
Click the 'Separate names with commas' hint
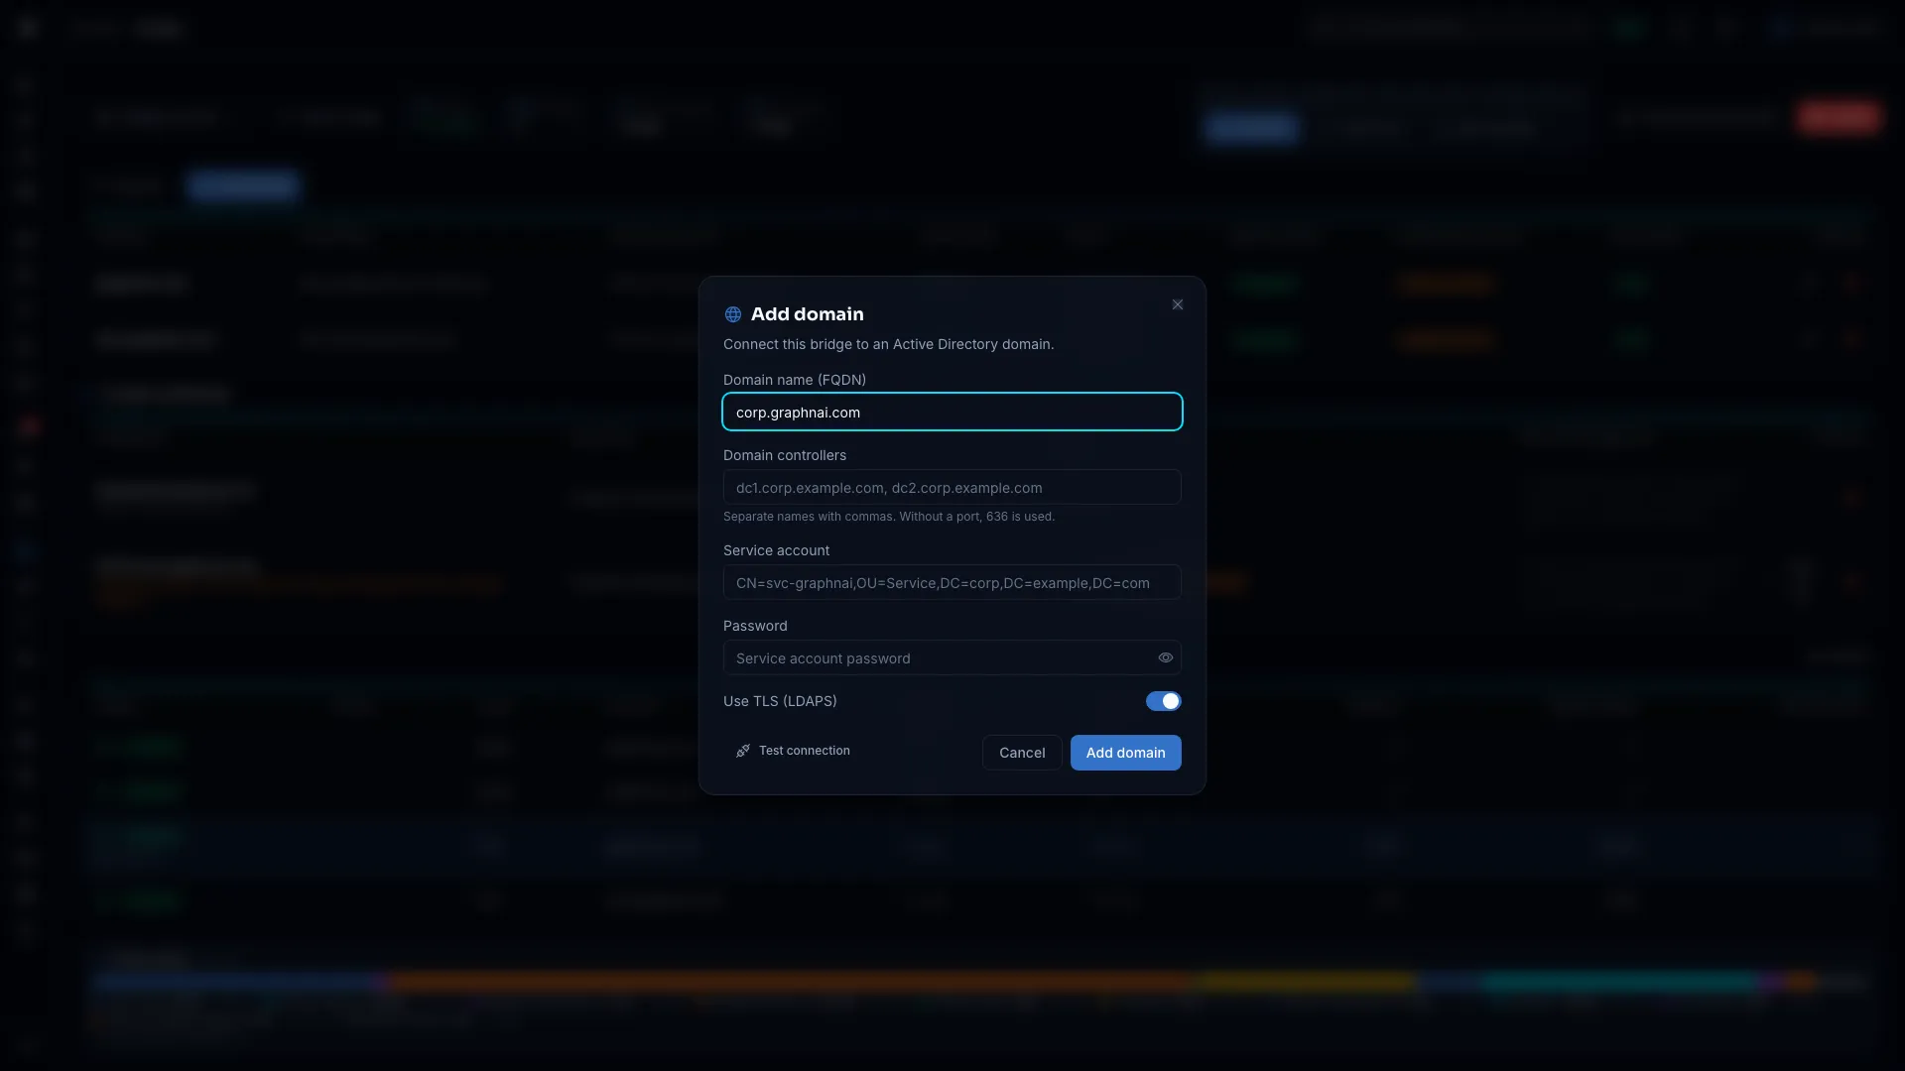889,517
